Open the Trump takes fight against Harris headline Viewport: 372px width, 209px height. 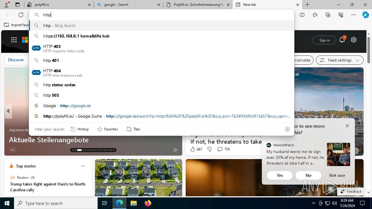[48, 187]
